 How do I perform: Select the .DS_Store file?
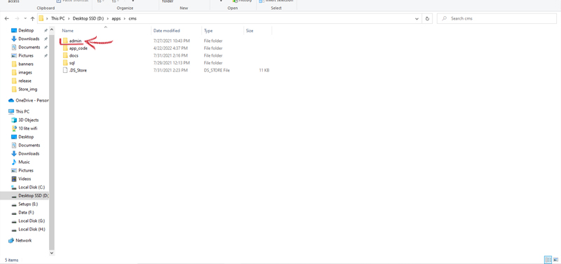point(78,70)
